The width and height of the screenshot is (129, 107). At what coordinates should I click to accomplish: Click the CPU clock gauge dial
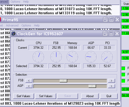39,57
